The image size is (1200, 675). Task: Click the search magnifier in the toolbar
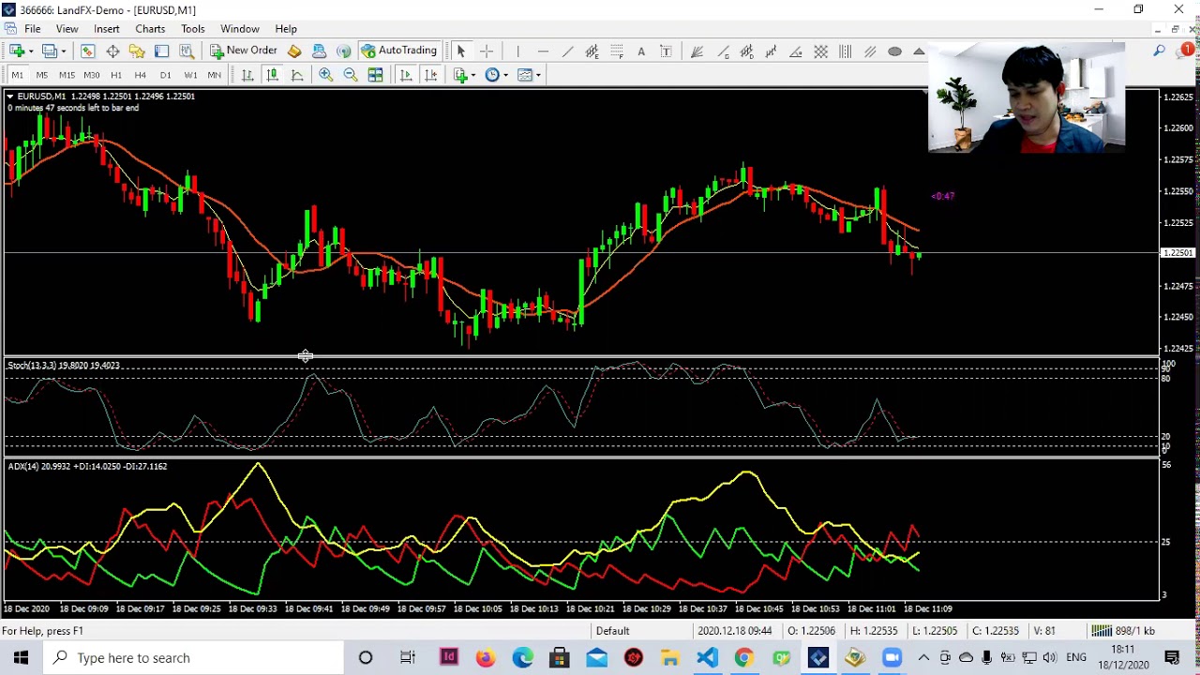coord(1160,51)
